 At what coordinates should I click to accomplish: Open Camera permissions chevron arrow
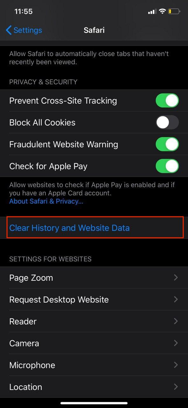coord(176,343)
